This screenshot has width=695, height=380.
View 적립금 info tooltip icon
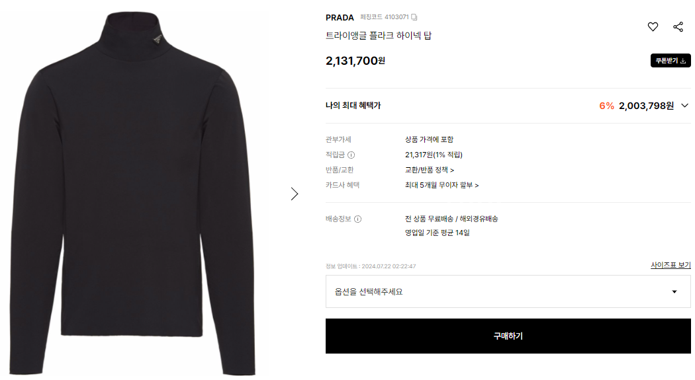pos(351,155)
